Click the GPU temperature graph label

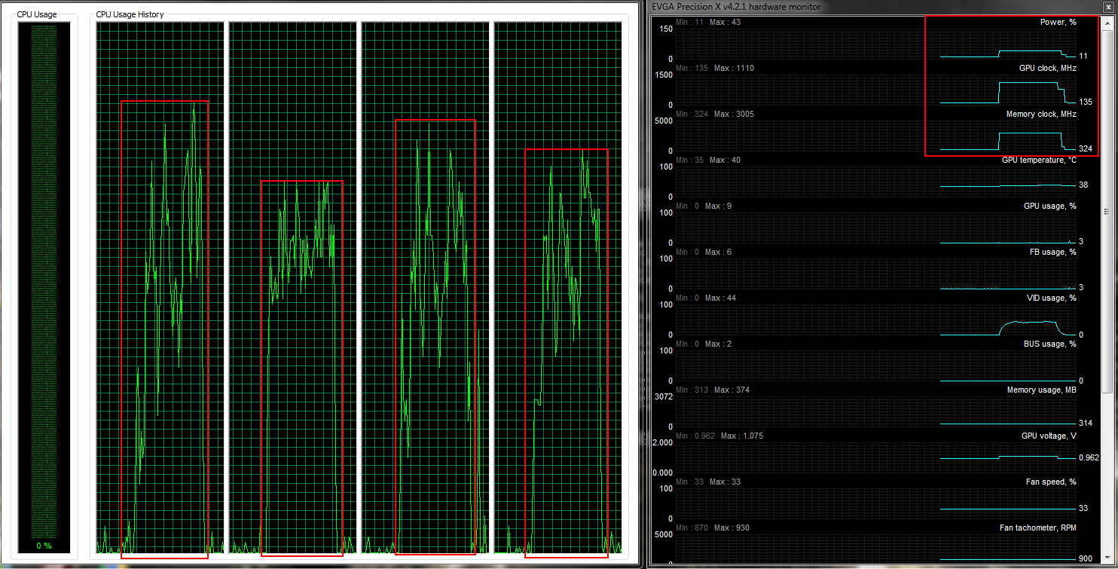click(1038, 160)
